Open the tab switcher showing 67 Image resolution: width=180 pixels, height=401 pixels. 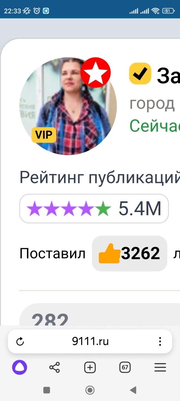tap(125, 368)
